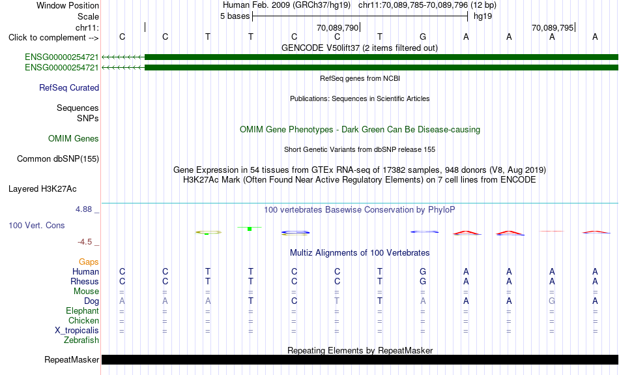Screen dimensions: 619x375
Task: Click the GENCODE V50lift37 track title
Action: [x=359, y=48]
